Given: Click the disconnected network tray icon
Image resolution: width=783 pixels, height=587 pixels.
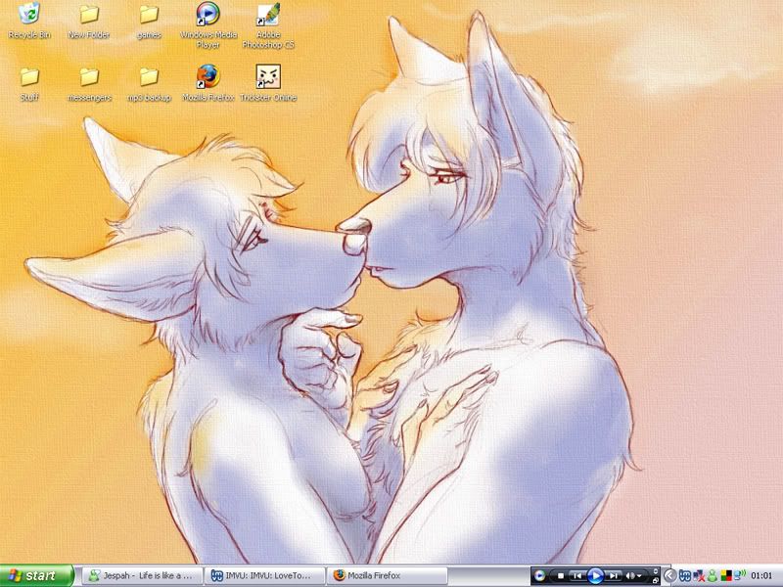Looking at the screenshot, I should coord(699,576).
